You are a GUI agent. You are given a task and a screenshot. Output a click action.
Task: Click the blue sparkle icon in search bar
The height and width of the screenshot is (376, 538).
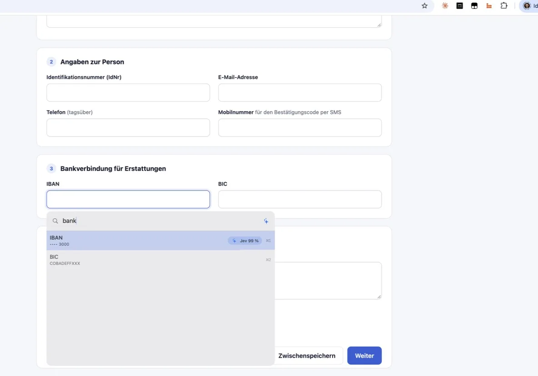(266, 221)
